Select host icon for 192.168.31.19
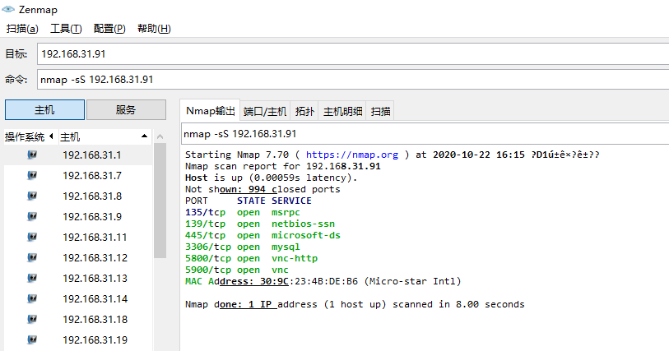The image size is (669, 351). 32,339
